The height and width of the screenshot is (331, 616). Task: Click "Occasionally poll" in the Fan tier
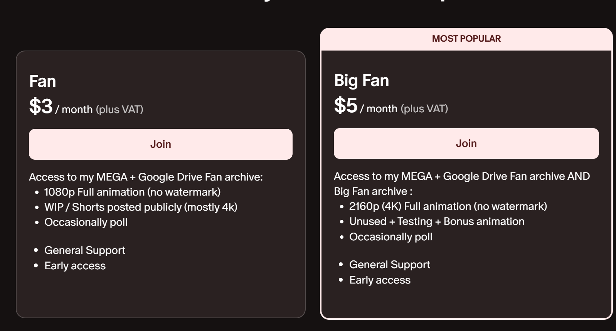(x=86, y=222)
